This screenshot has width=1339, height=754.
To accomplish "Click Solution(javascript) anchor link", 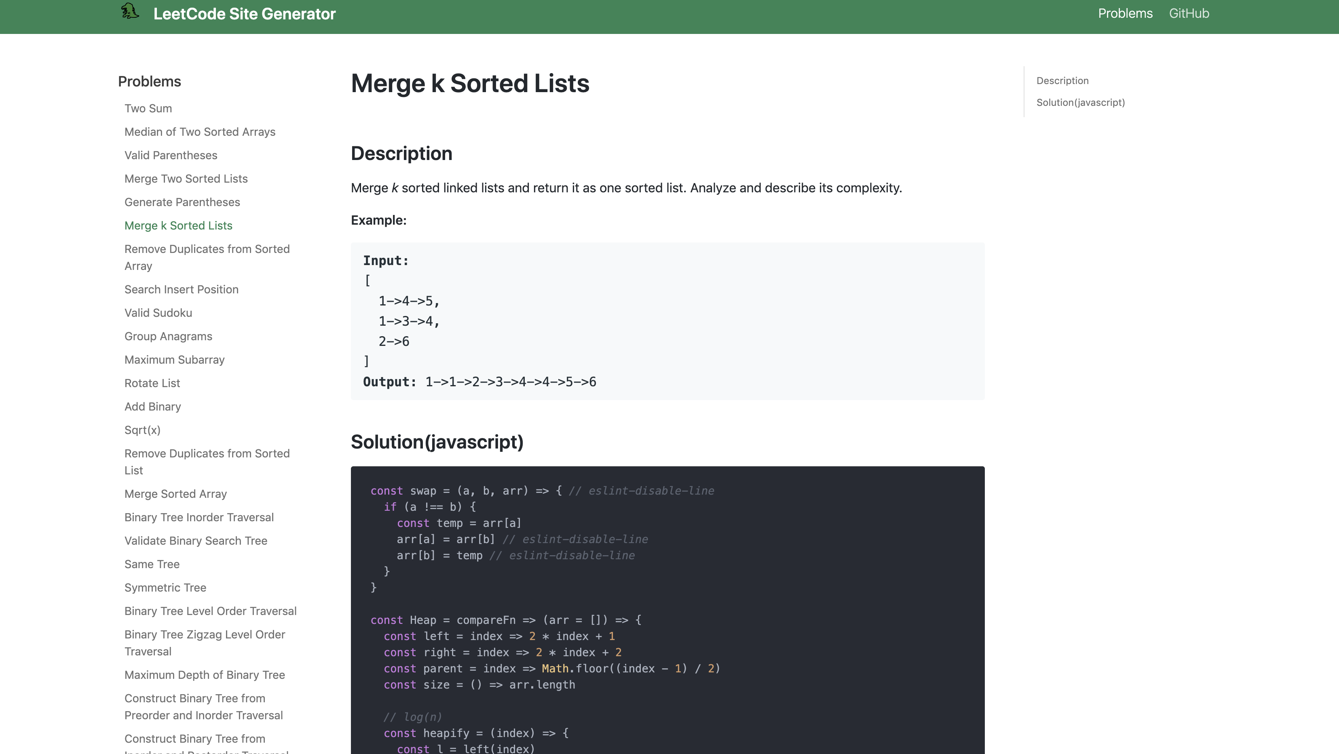I will (x=1081, y=102).
